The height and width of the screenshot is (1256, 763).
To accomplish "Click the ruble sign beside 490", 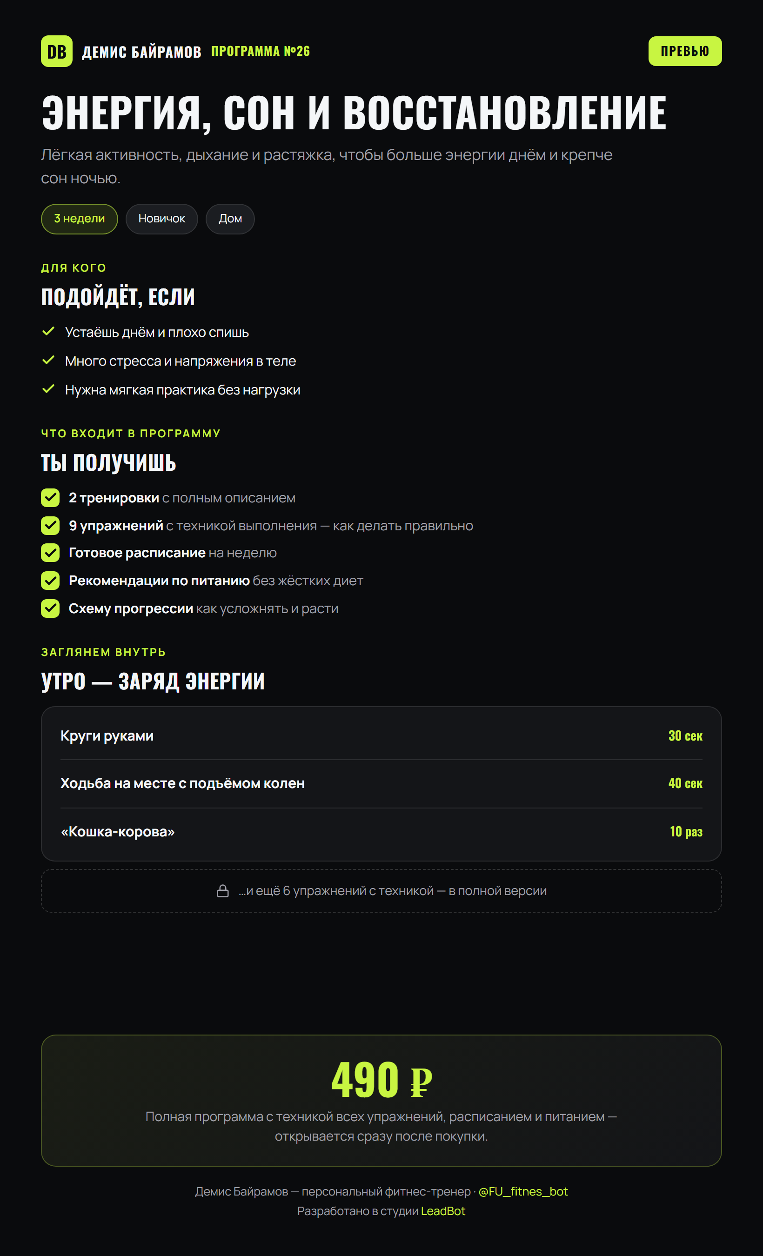I will (x=421, y=1082).
